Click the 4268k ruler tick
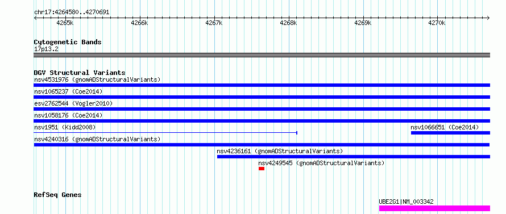 [x=288, y=23]
